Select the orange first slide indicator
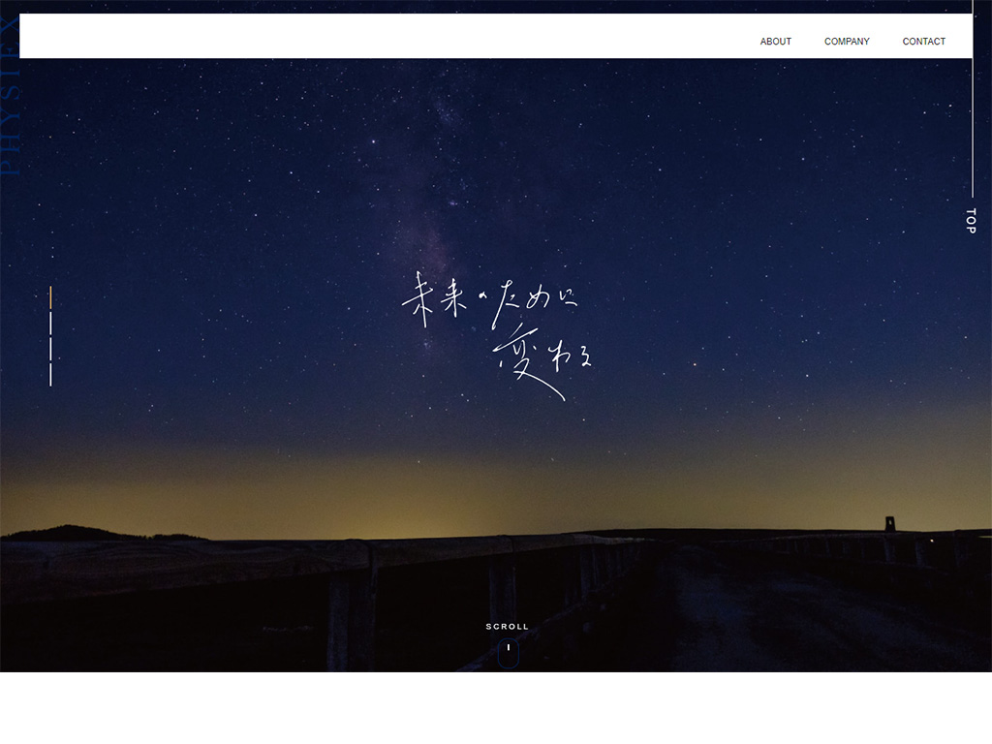Image resolution: width=992 pixels, height=744 pixels. [50, 297]
